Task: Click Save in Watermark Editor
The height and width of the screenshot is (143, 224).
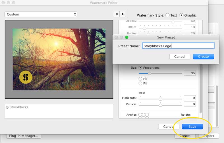Action: [192, 127]
